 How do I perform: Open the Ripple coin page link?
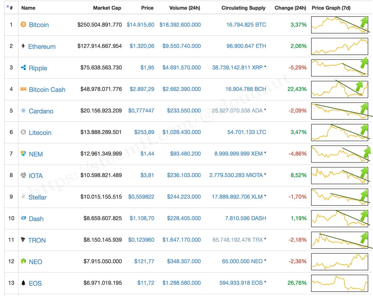coord(38,68)
